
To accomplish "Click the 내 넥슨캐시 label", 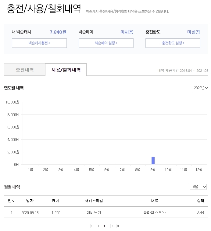I will [22, 32].
